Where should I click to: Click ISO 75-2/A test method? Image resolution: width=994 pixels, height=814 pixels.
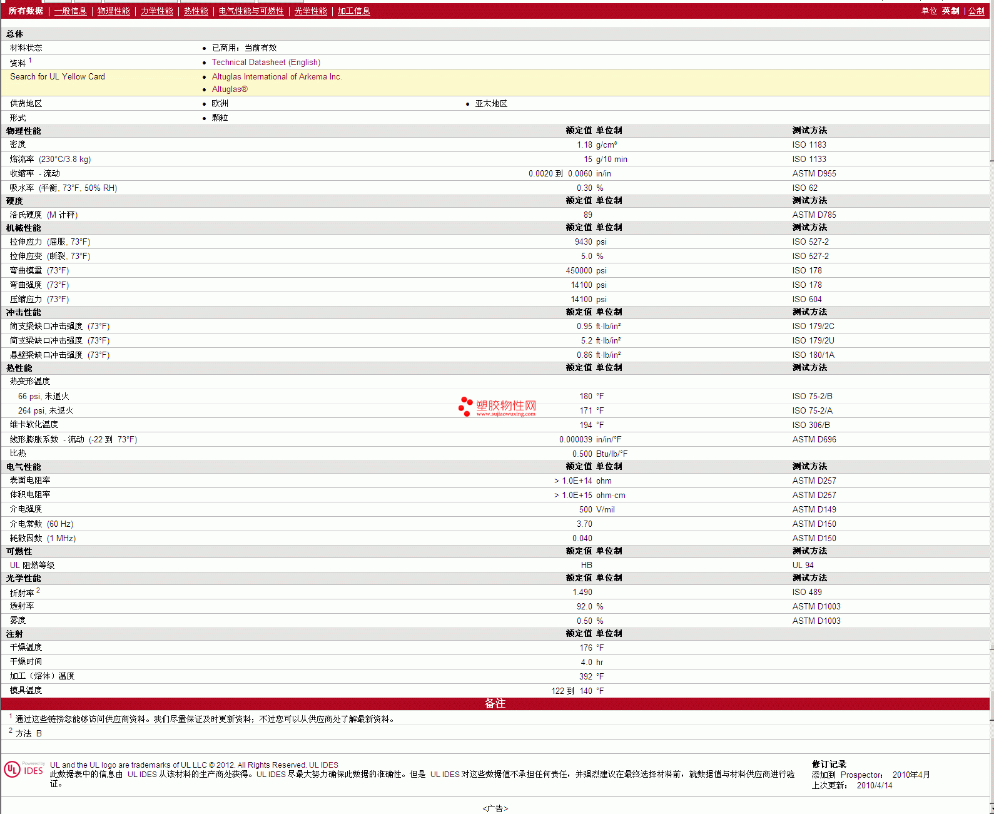[812, 410]
